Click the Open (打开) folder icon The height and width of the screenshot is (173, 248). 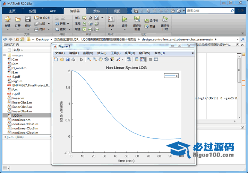point(18,19)
